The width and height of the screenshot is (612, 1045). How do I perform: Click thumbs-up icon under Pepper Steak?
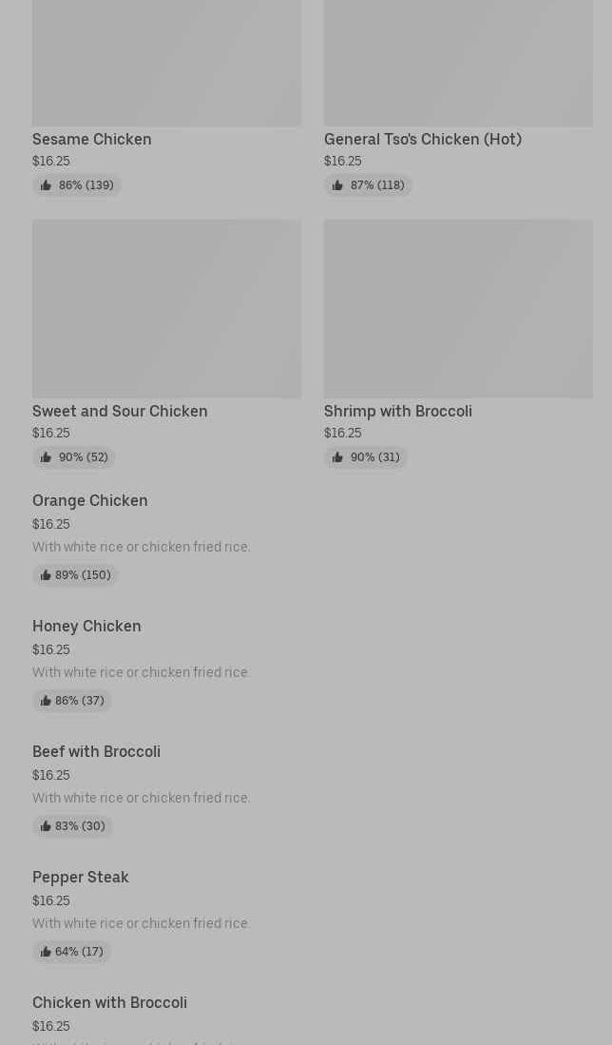pos(46,952)
